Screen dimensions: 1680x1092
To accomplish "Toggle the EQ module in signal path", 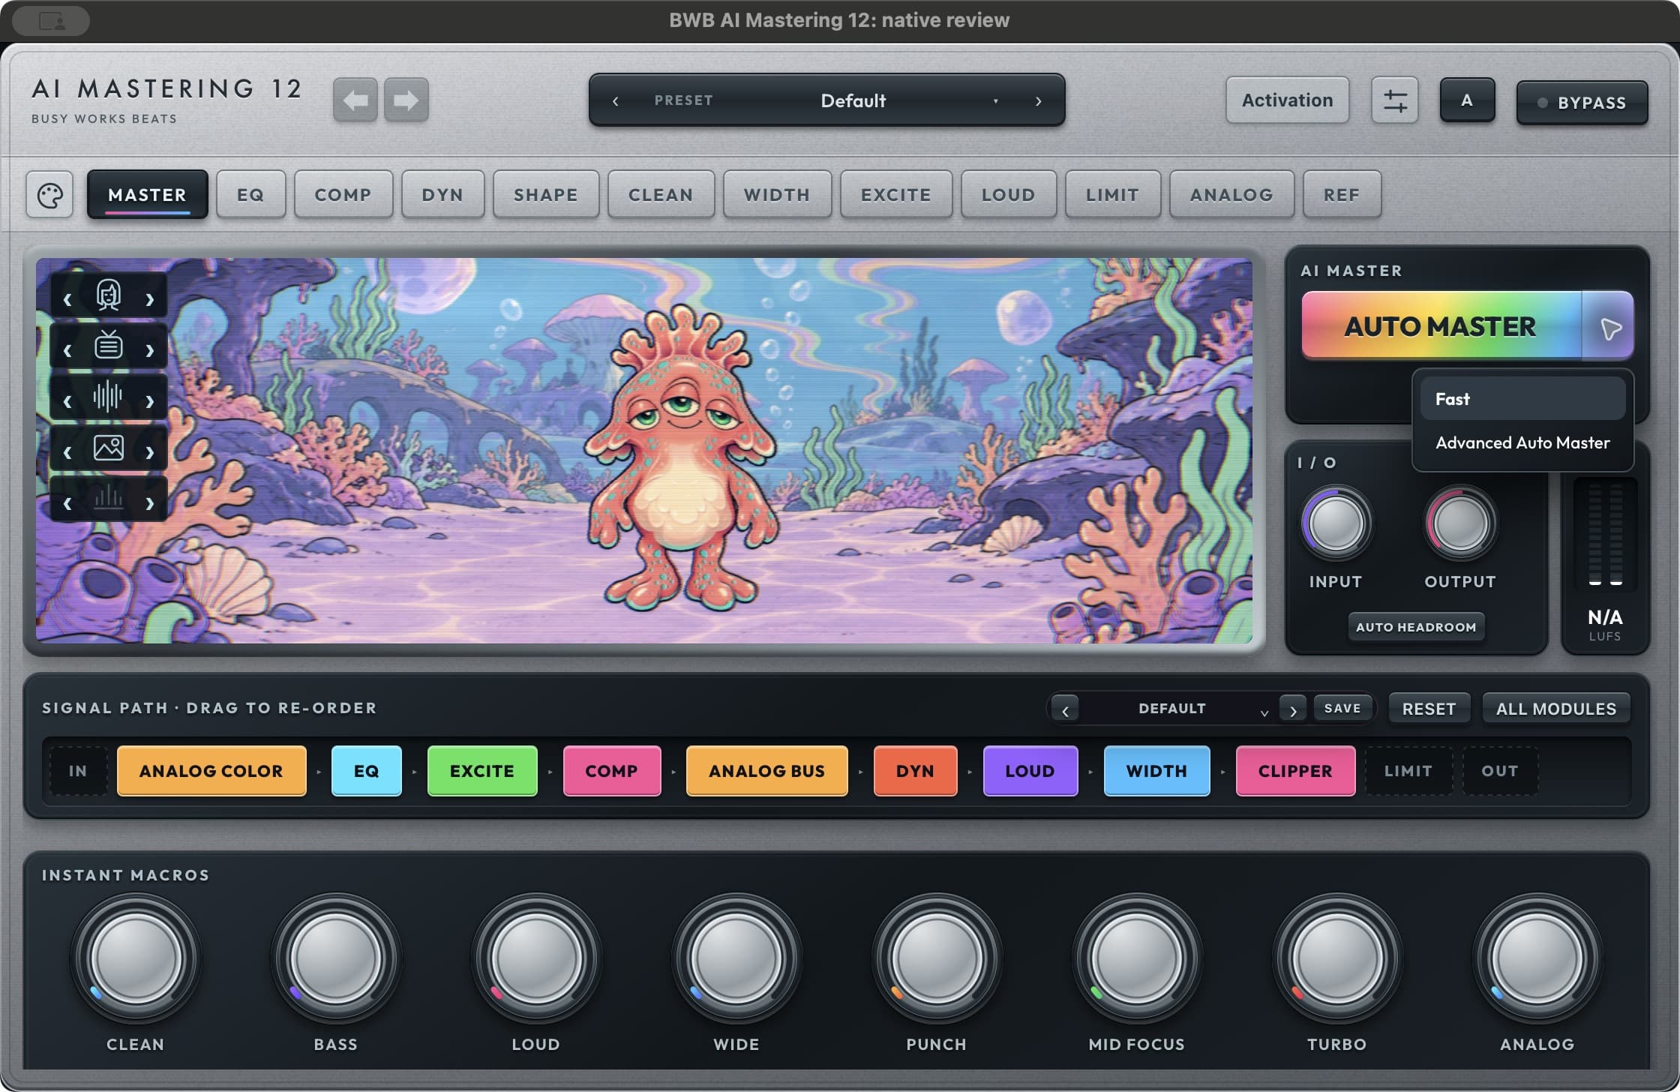I will coord(367,771).
